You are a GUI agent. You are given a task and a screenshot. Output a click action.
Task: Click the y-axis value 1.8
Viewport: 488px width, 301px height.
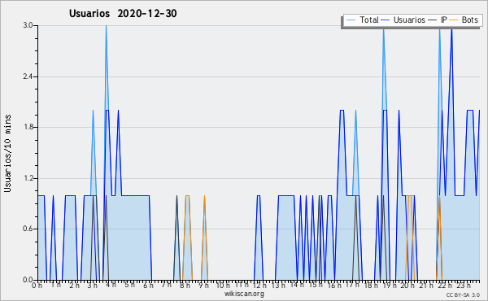coord(28,127)
